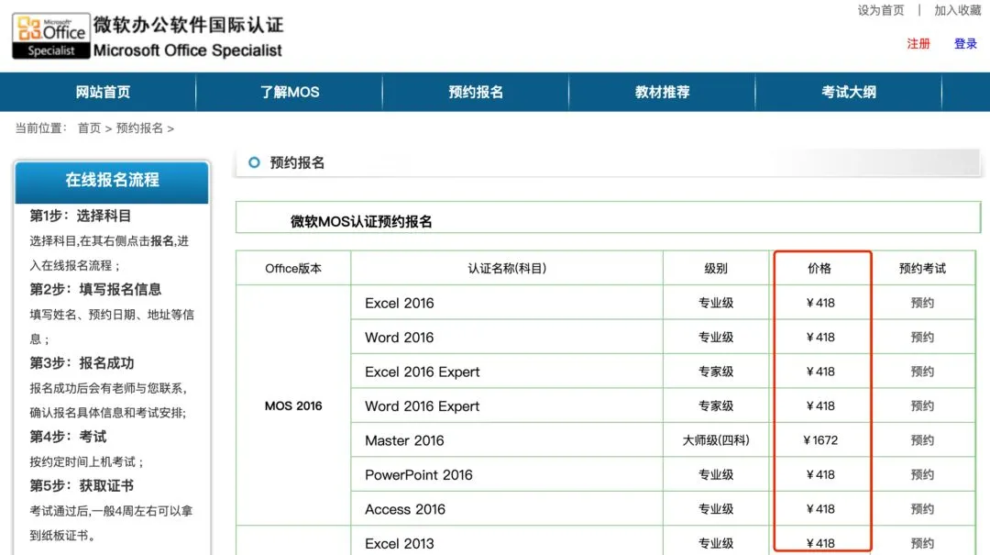Click 预约 for PowerPoint 2016

tap(922, 474)
